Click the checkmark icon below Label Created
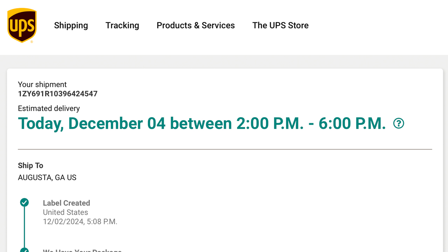The image size is (448, 252). pyautogui.click(x=24, y=250)
